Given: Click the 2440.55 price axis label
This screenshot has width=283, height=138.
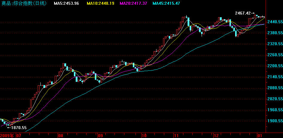Looking at the screenshot, I should [275, 22].
